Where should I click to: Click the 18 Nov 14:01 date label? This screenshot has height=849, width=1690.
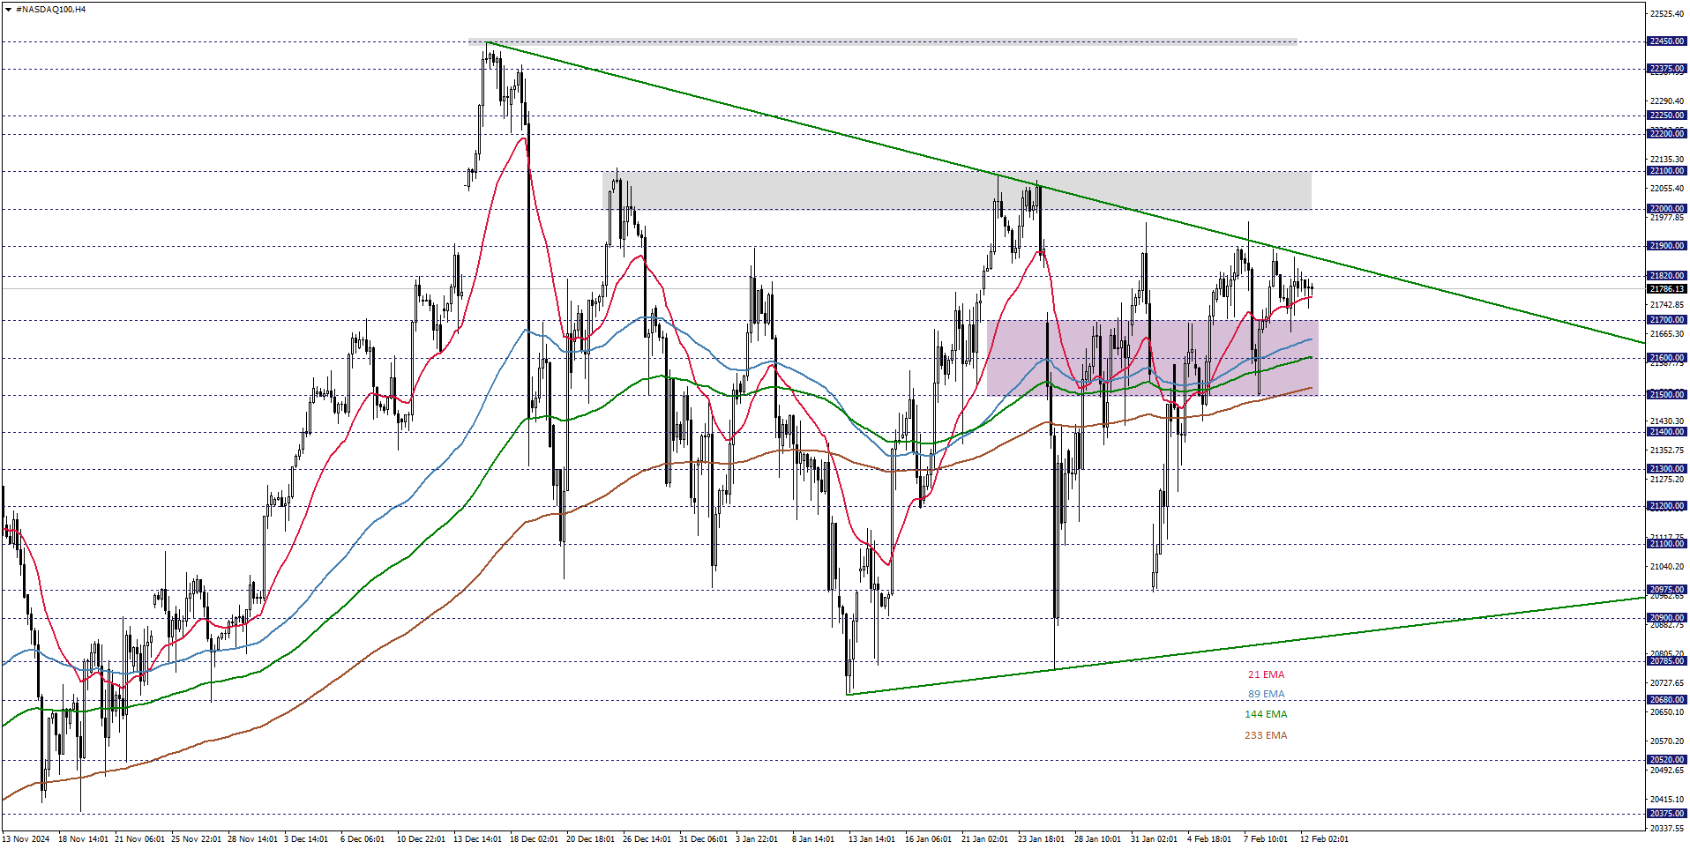pyautogui.click(x=83, y=839)
